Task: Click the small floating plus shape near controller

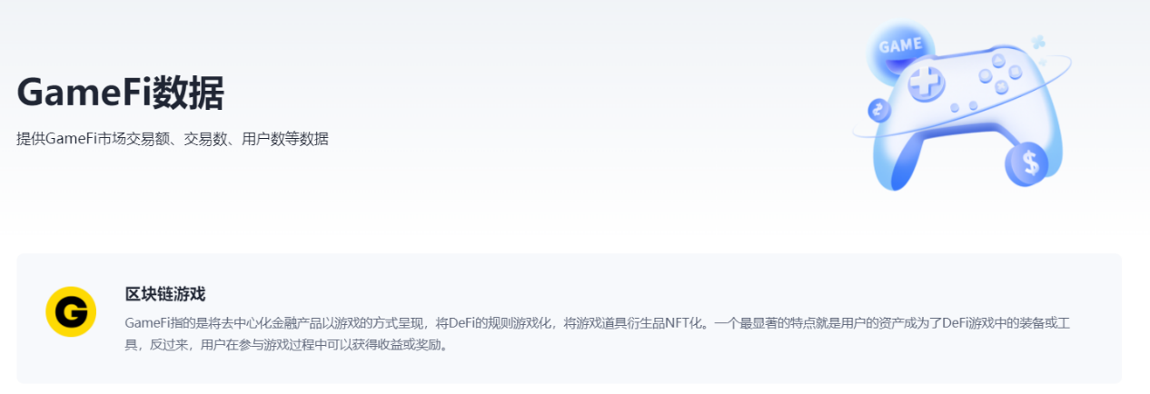Action: (x=1038, y=41)
